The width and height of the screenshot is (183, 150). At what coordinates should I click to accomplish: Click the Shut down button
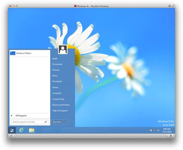[x=57, y=122]
